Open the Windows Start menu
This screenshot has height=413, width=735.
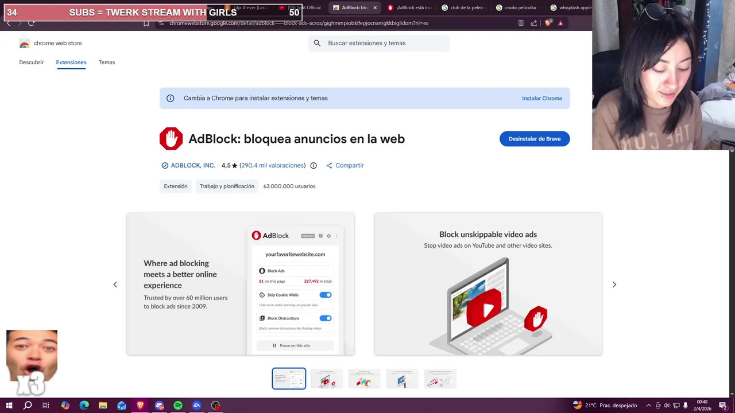(9, 406)
